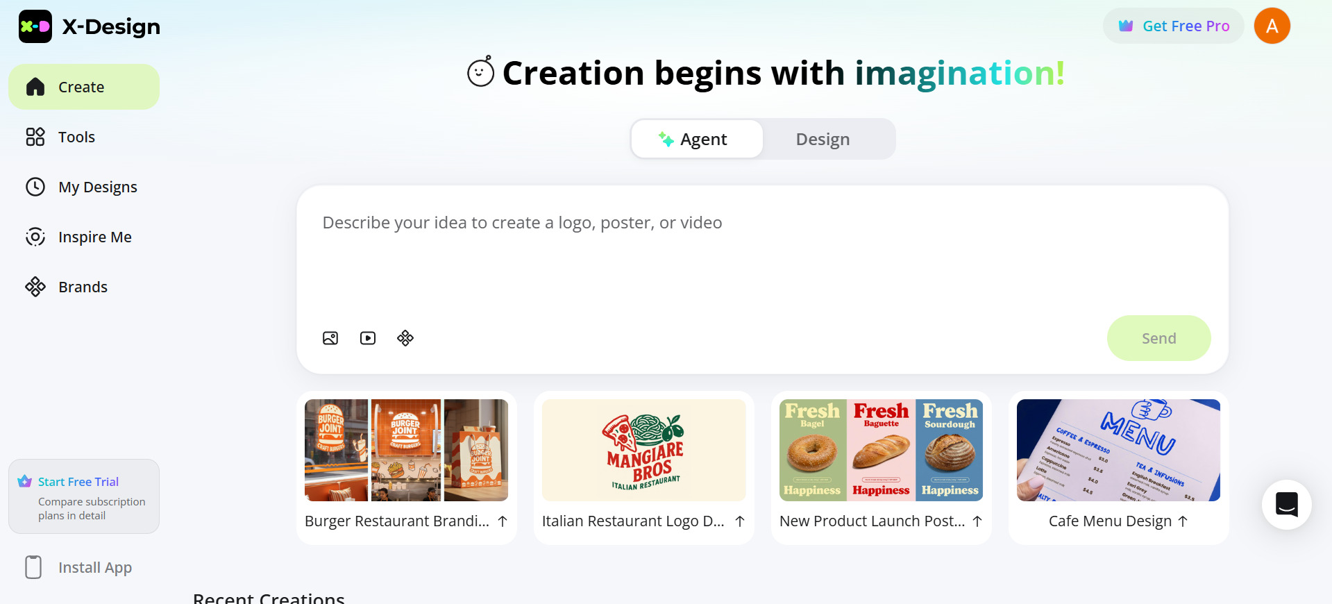Open the chat support widget icon
This screenshot has height=604, width=1332.
(x=1286, y=505)
